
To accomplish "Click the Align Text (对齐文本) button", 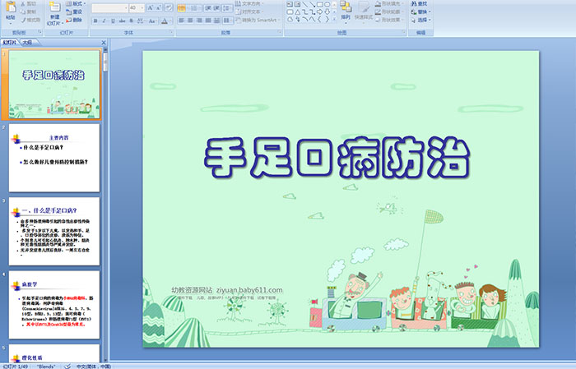I will tap(249, 12).
